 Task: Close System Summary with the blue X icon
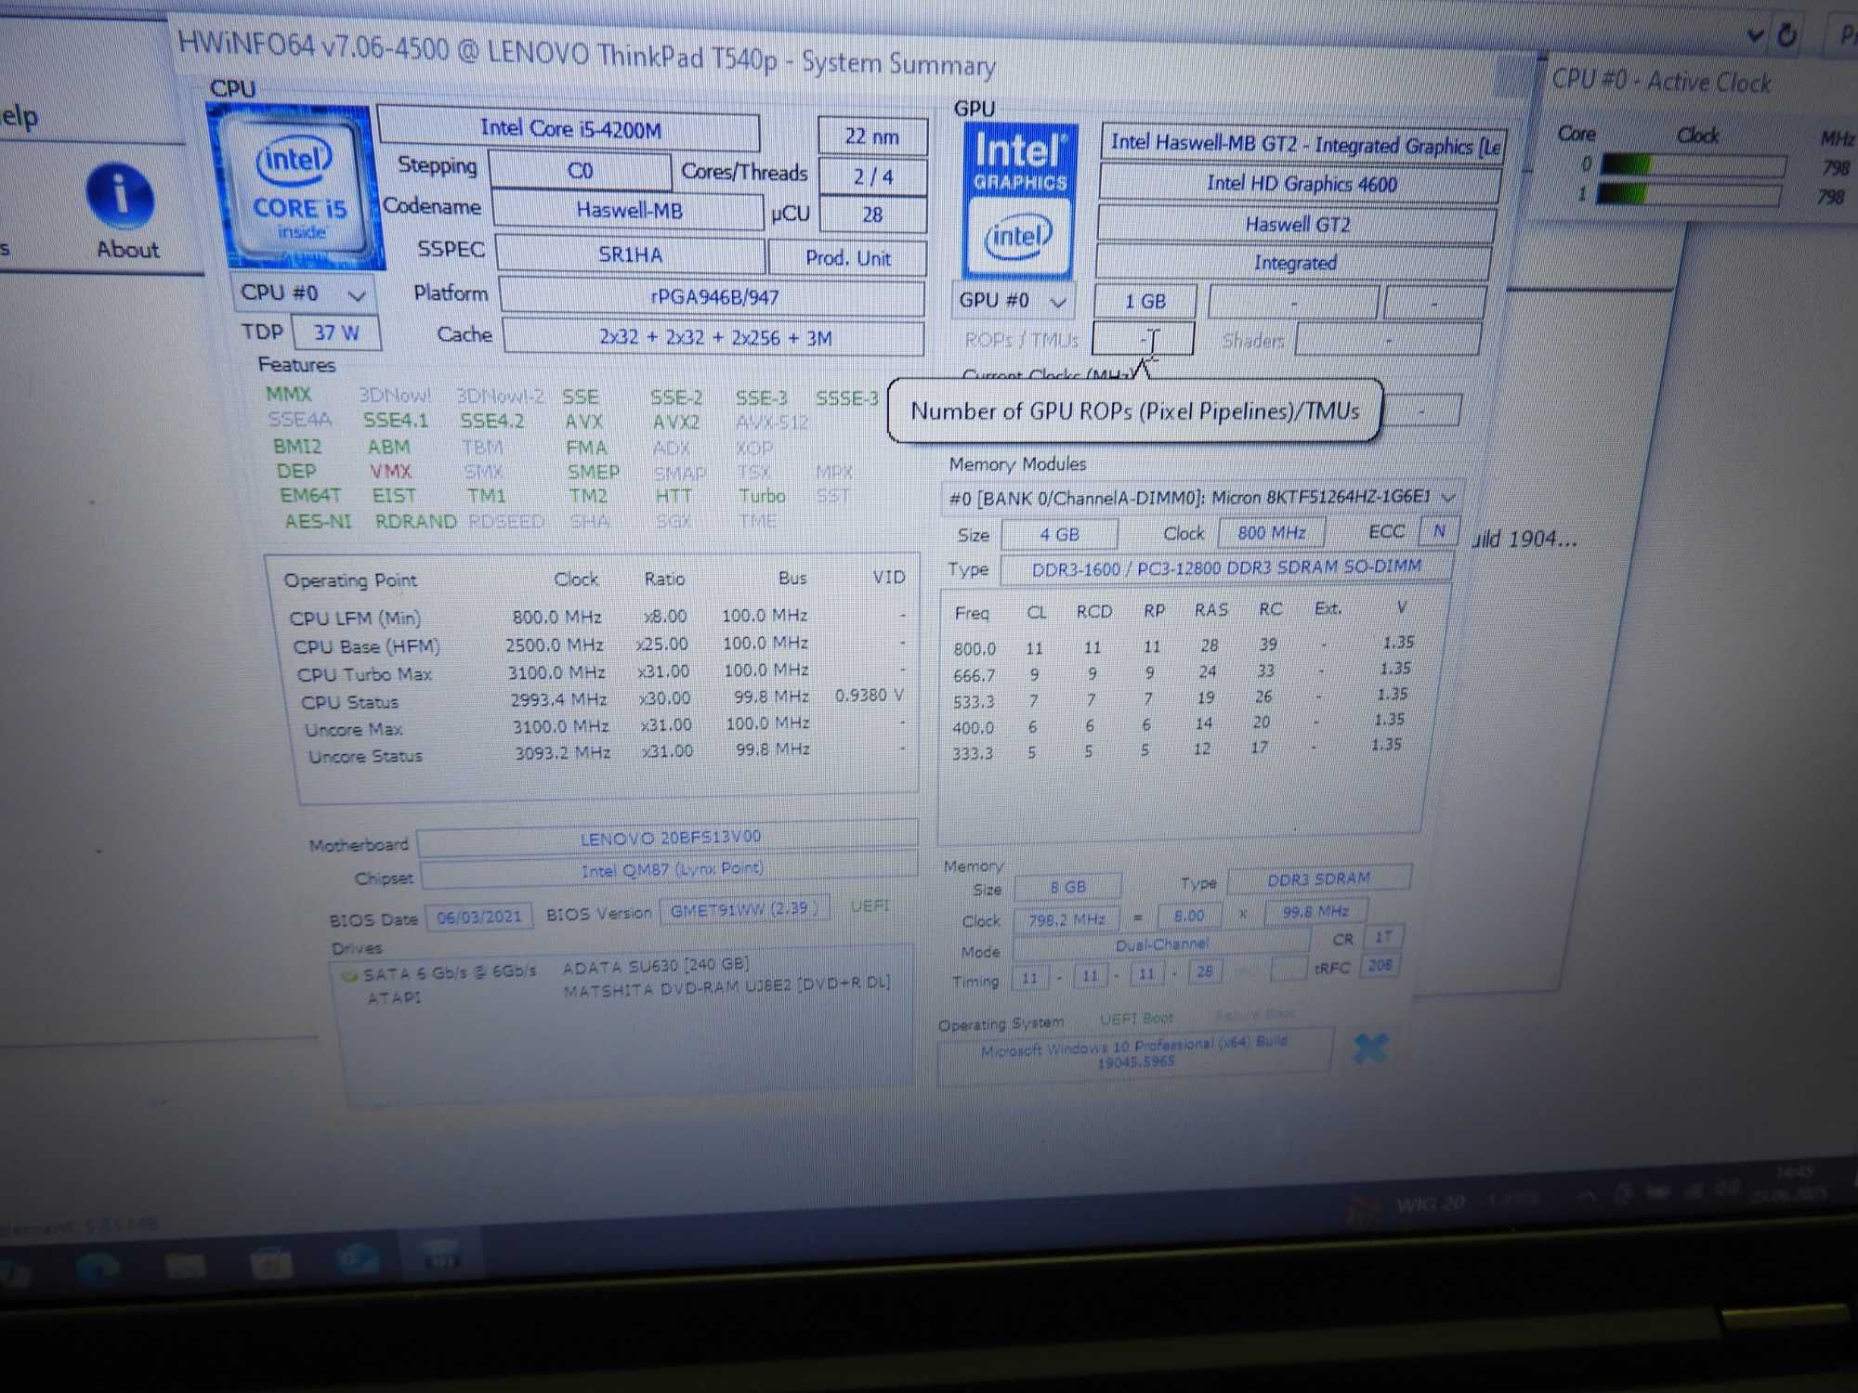point(1369,1048)
